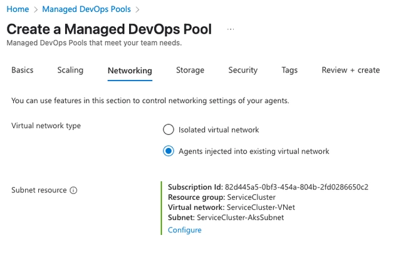
Task: Open the Review + create tab
Action: pyautogui.click(x=351, y=70)
